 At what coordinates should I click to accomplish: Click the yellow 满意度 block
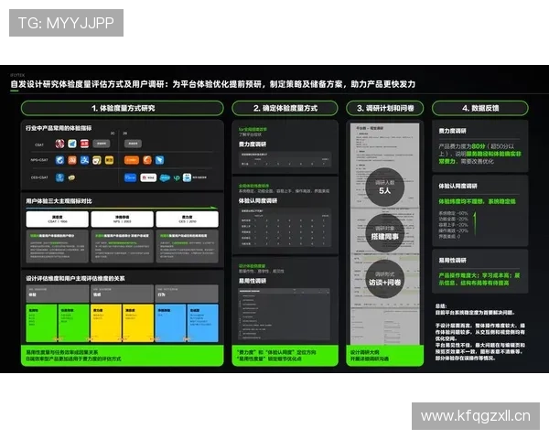[x=138, y=323]
